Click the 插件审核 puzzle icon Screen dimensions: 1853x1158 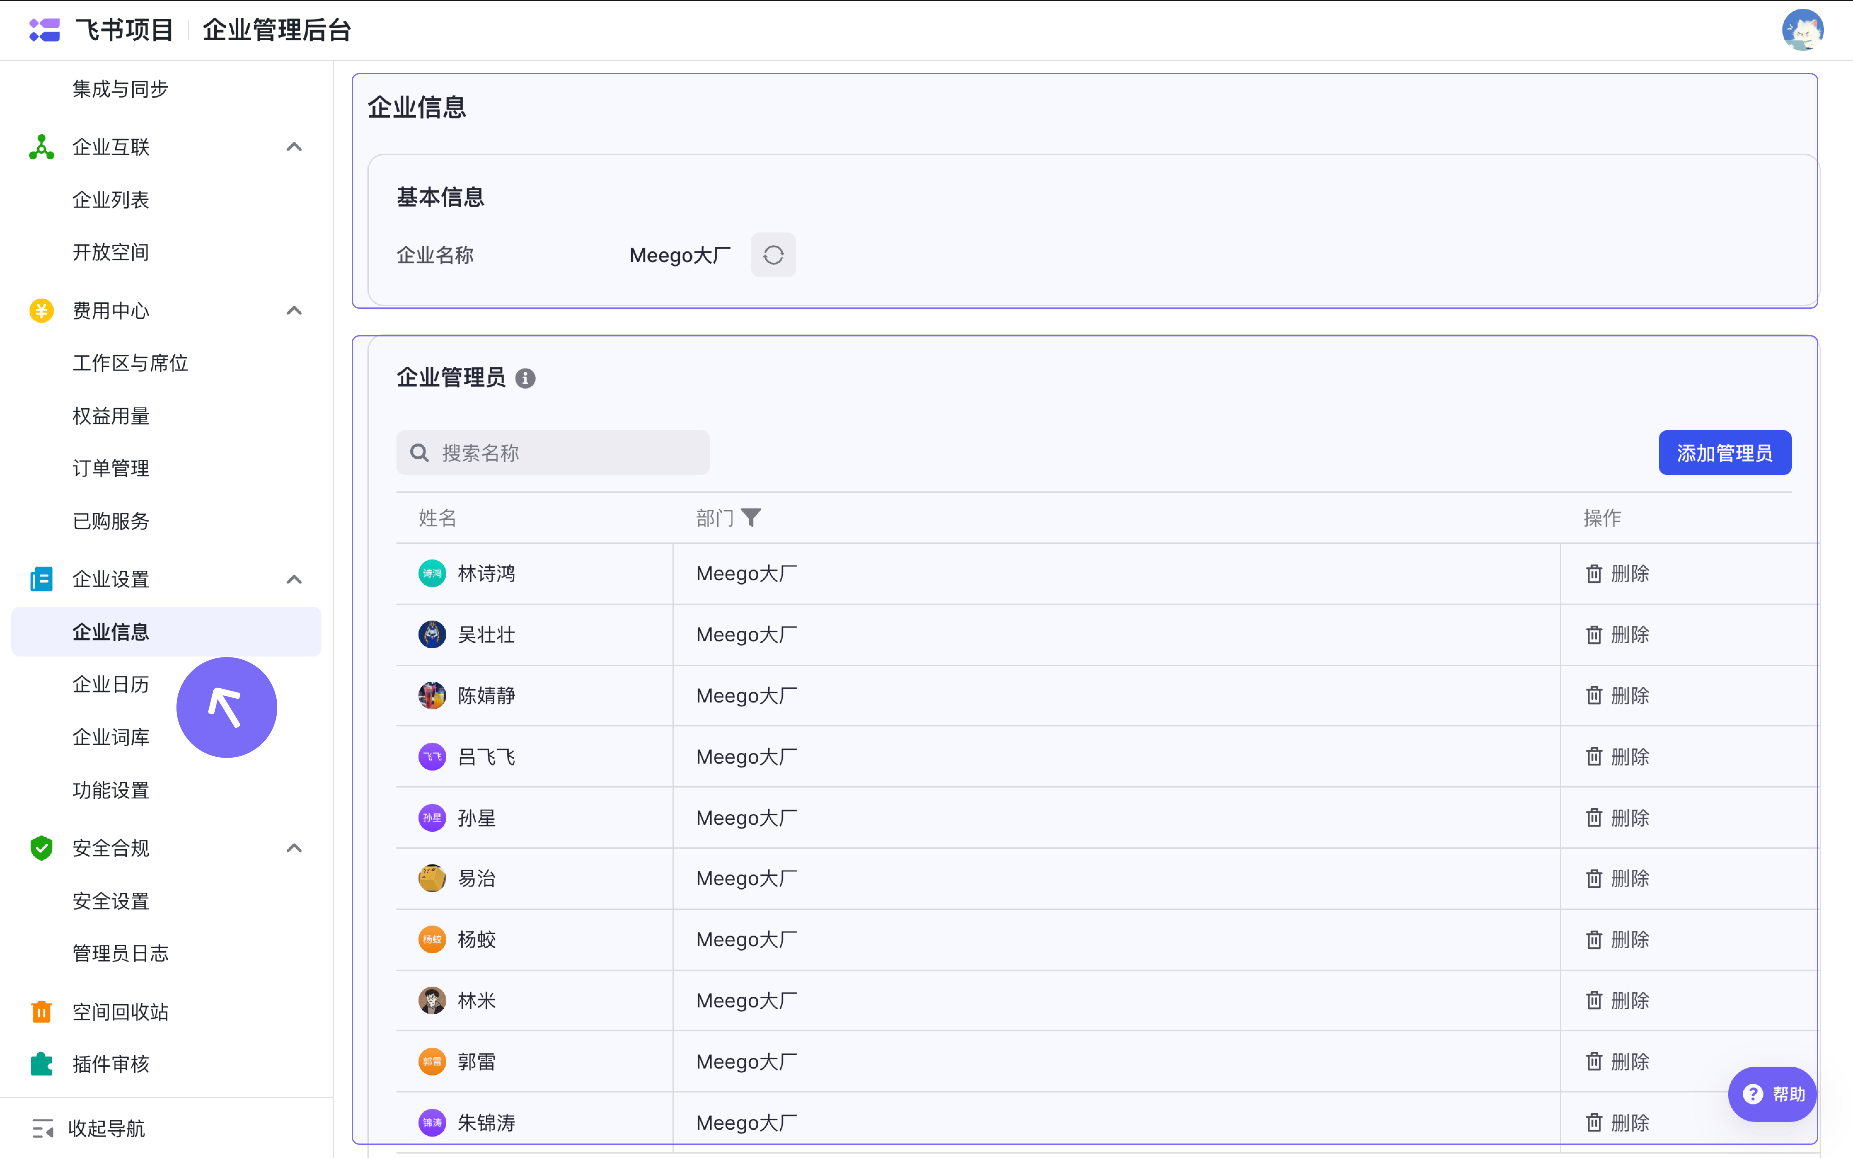[41, 1064]
